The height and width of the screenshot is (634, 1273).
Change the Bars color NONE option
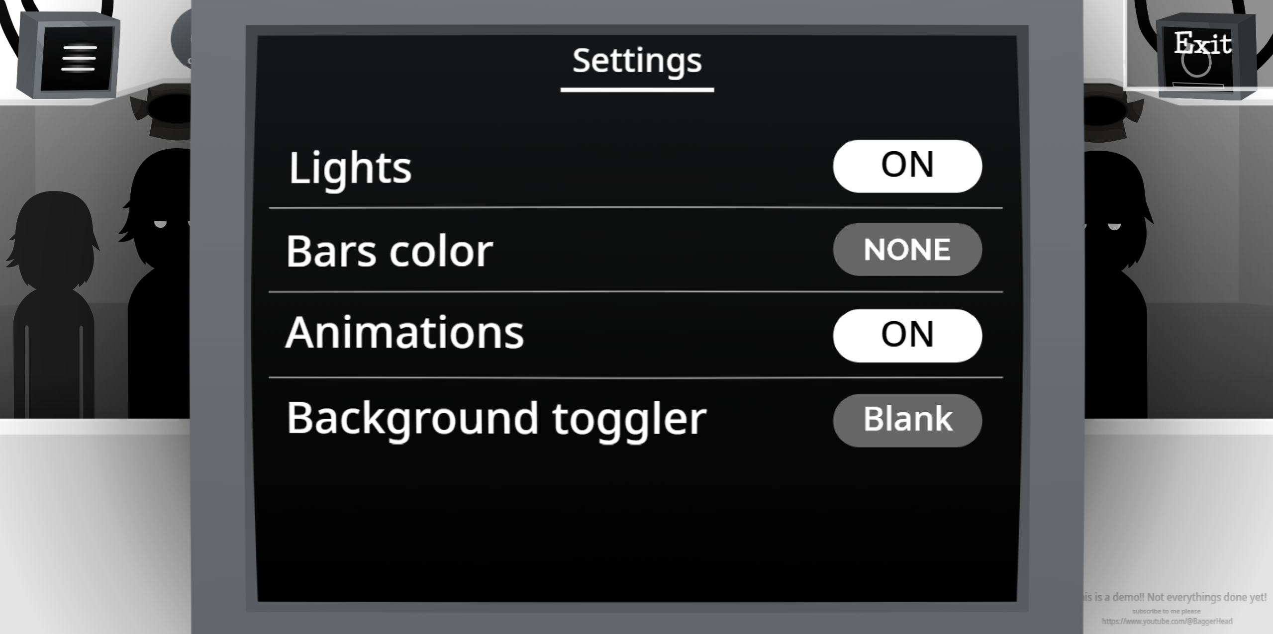[x=907, y=249]
